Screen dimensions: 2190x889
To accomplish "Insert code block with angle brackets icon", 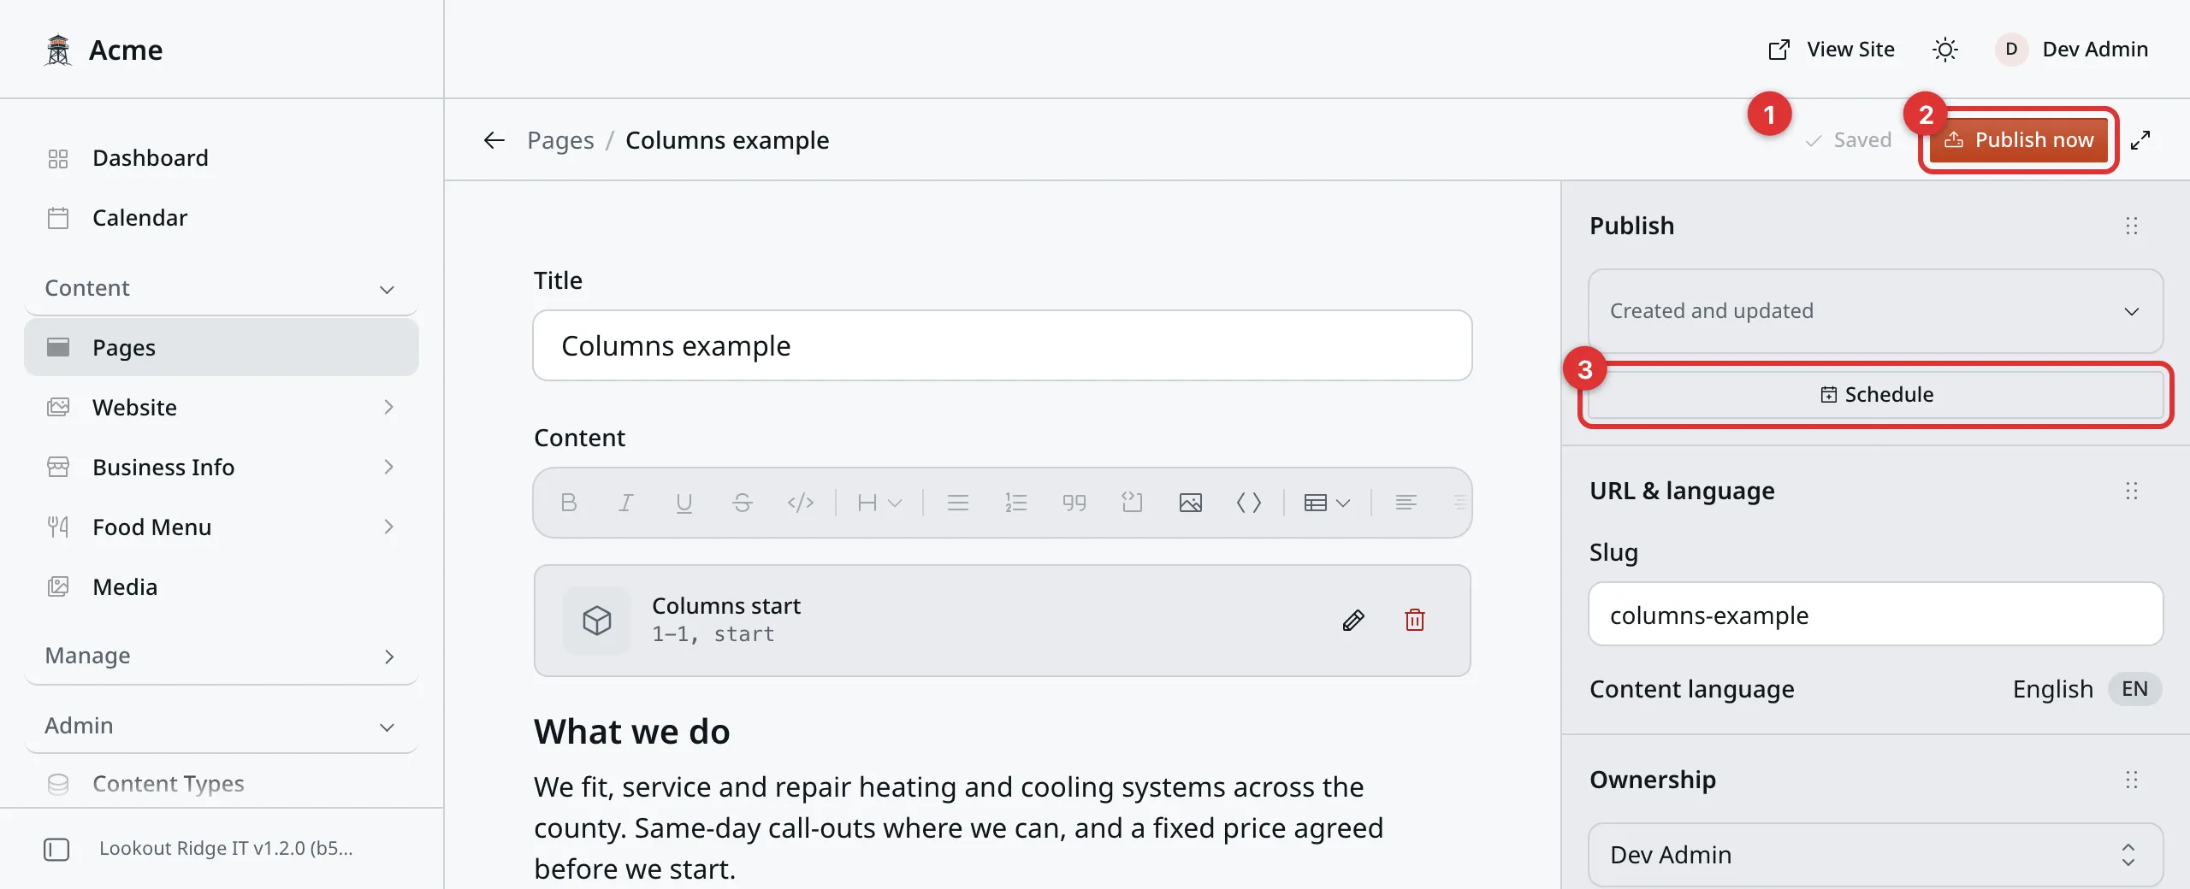I will [x=1249, y=503].
